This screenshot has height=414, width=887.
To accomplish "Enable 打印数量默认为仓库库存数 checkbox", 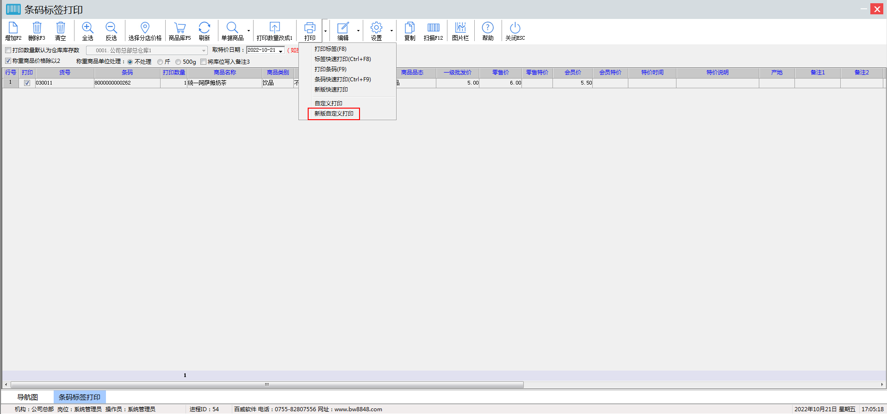I will (x=8, y=50).
